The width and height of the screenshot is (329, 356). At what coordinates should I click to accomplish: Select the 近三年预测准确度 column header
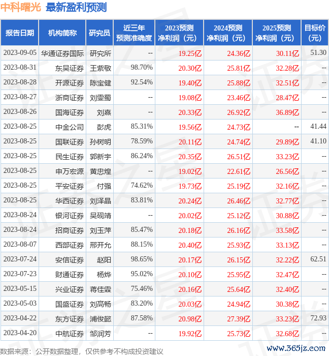point(134,33)
